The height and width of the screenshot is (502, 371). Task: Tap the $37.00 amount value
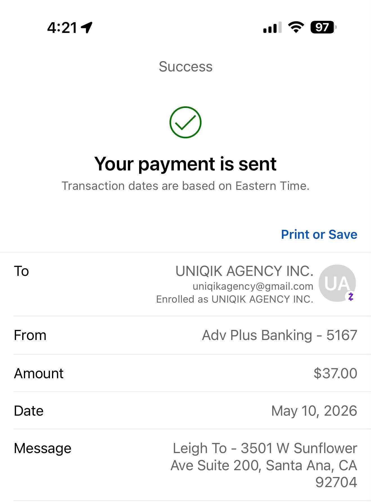point(335,373)
